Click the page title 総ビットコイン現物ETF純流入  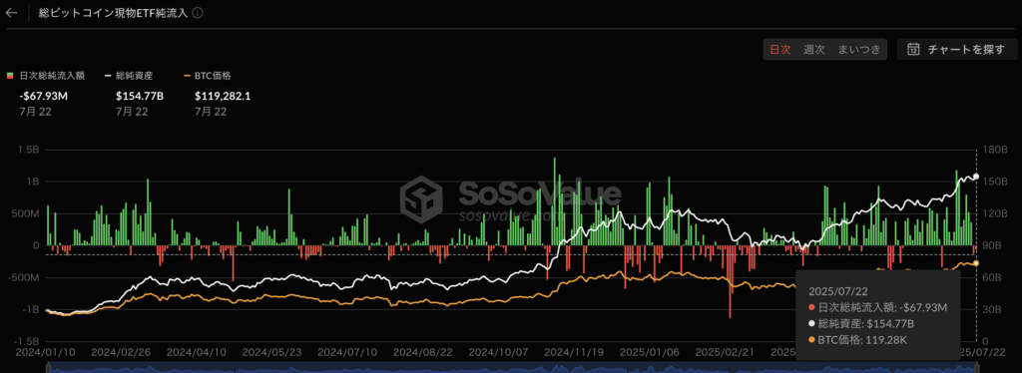pyautogui.click(x=114, y=12)
